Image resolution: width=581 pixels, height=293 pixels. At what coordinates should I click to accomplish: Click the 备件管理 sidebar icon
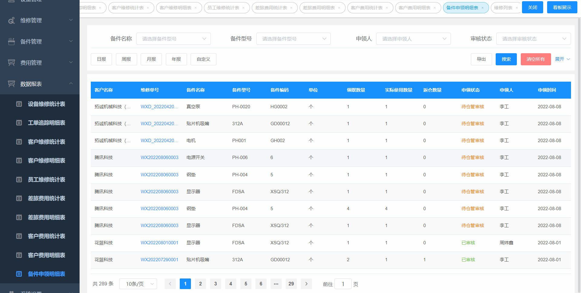click(11, 42)
